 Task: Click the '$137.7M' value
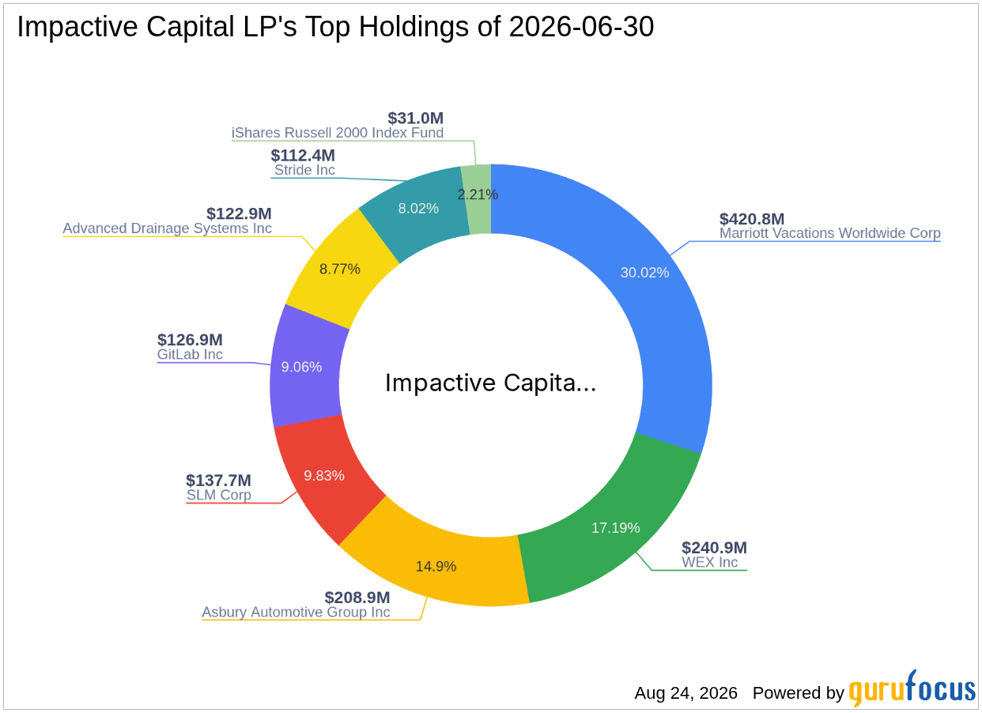coord(219,481)
